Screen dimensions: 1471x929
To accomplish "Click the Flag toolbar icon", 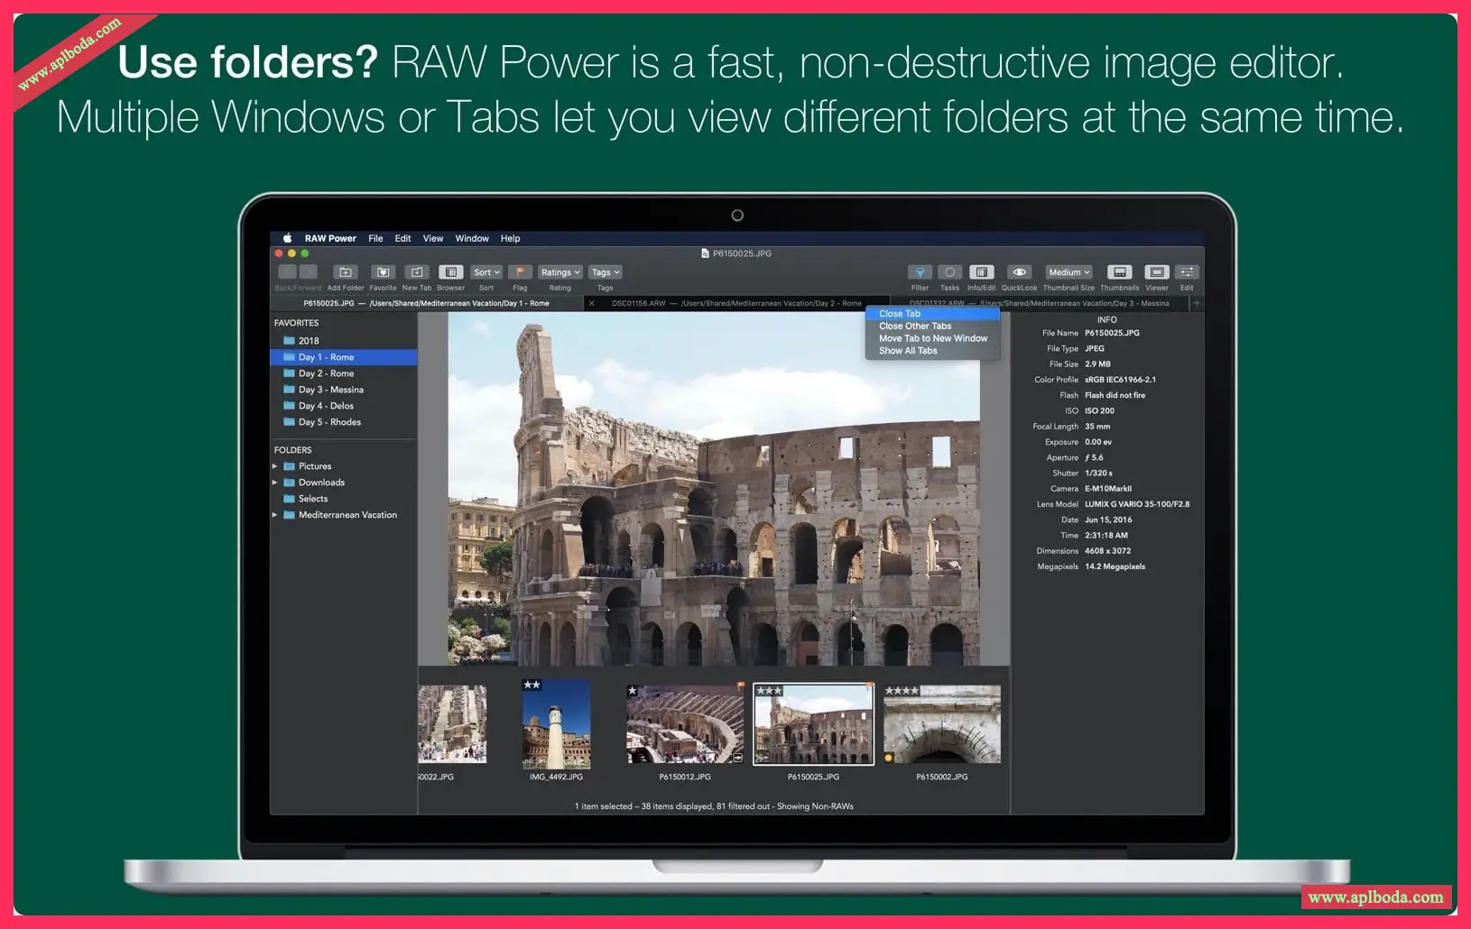I will (x=520, y=272).
